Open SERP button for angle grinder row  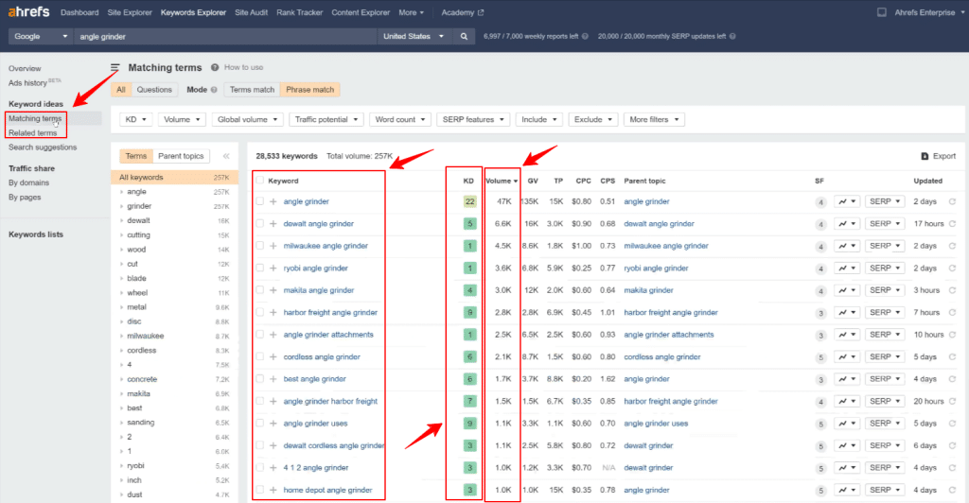click(x=885, y=201)
